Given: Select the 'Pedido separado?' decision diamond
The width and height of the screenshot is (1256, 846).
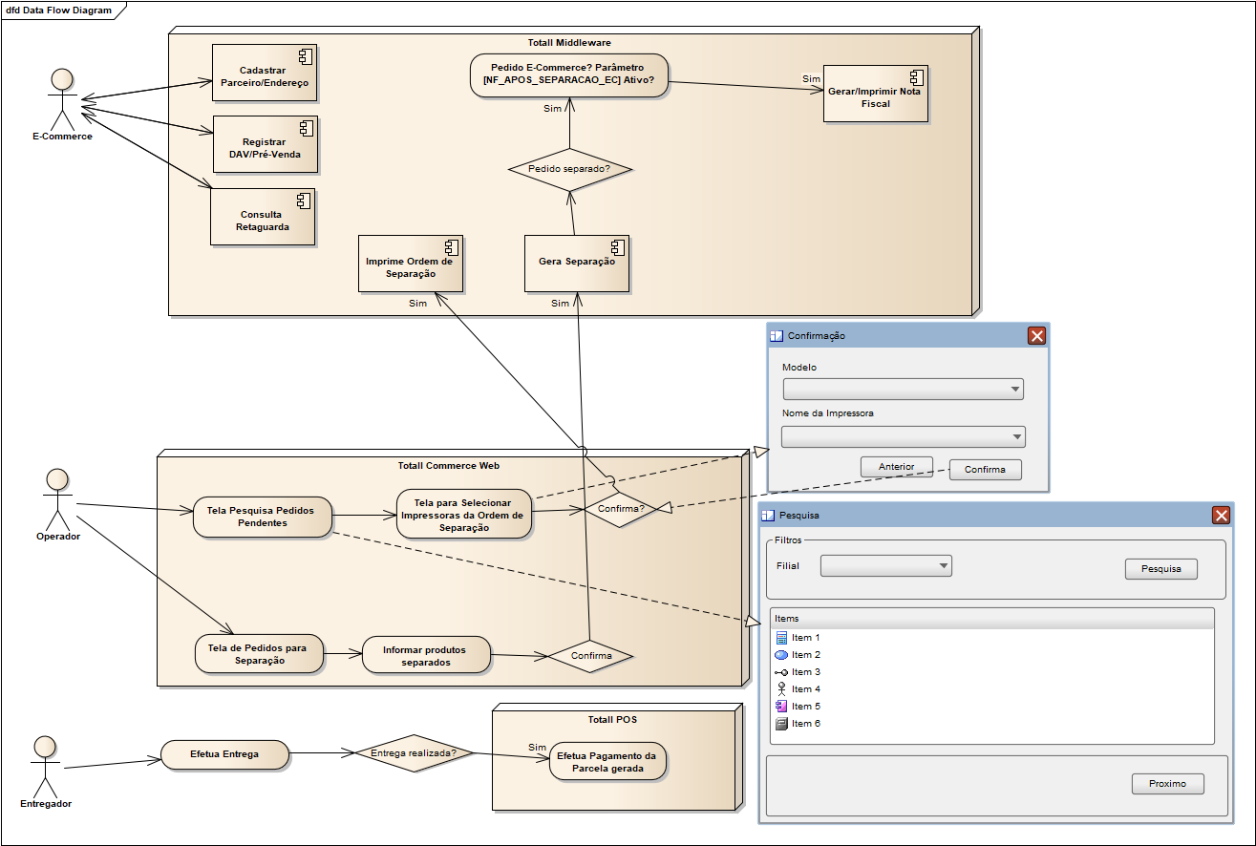Looking at the screenshot, I should pyautogui.click(x=569, y=169).
